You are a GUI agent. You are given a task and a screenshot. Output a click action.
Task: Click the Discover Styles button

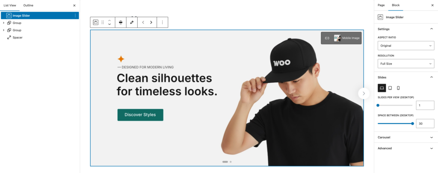(x=140, y=114)
